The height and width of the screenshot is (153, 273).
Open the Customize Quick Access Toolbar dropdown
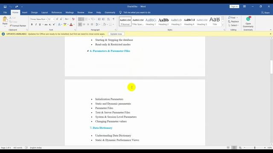point(22,7)
